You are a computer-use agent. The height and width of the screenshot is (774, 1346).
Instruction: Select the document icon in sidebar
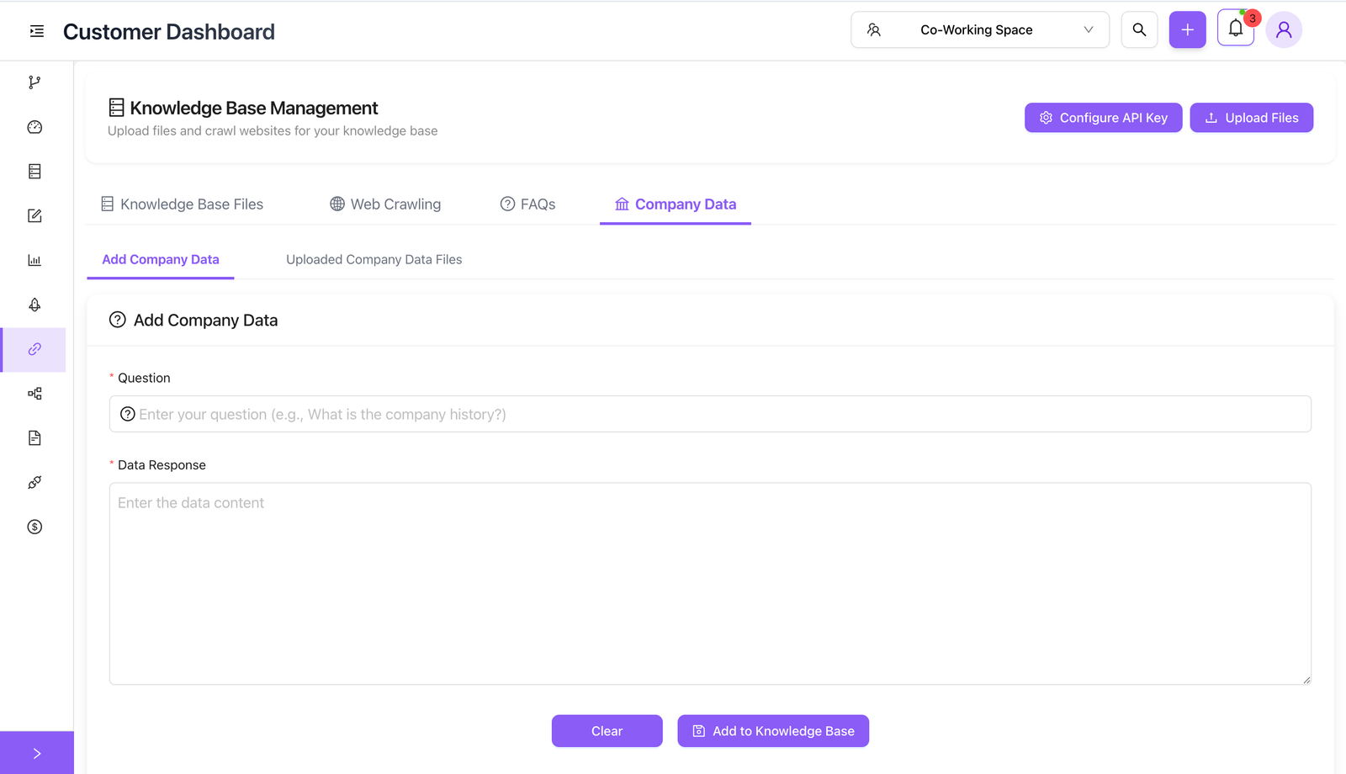click(x=34, y=437)
